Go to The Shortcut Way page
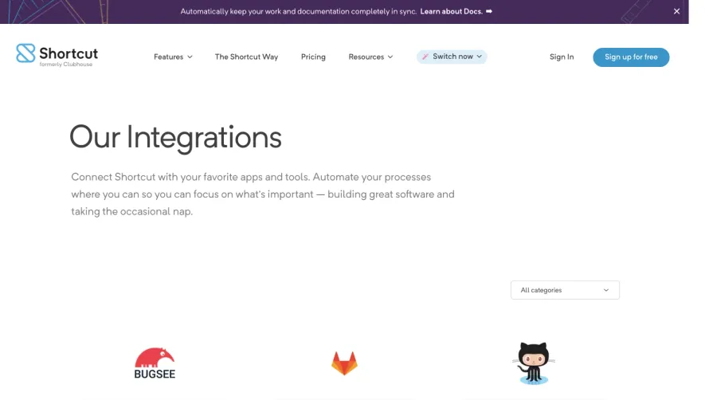 pyautogui.click(x=246, y=57)
